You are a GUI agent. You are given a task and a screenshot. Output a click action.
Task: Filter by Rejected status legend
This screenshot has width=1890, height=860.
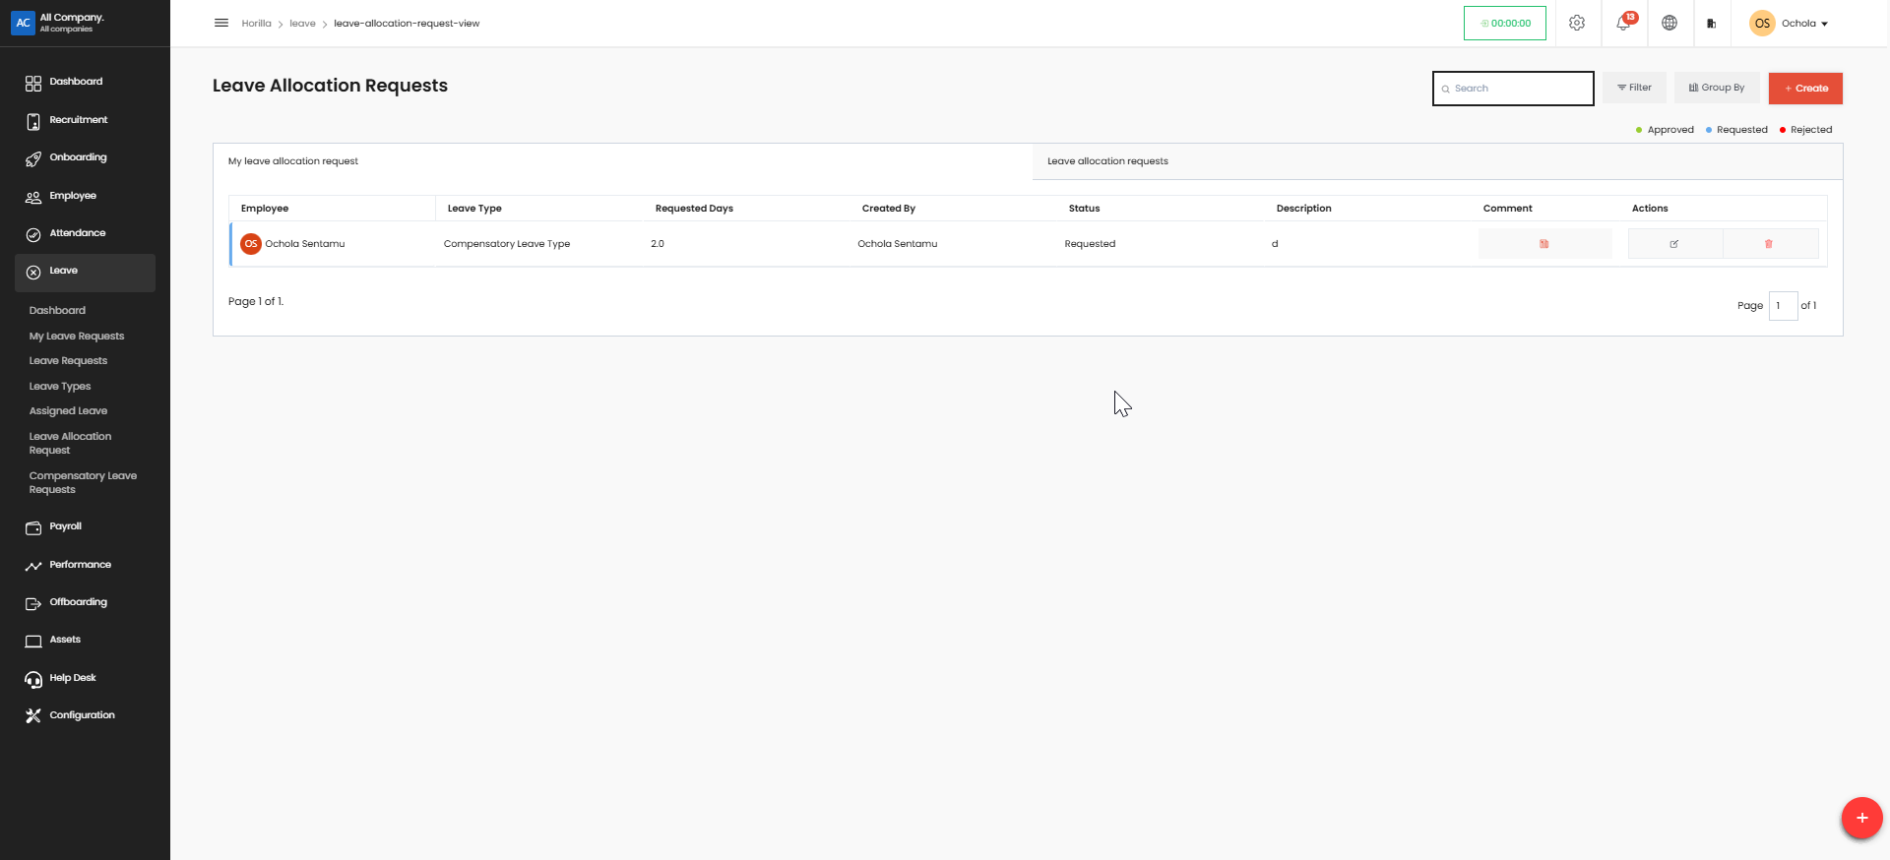1806,130
